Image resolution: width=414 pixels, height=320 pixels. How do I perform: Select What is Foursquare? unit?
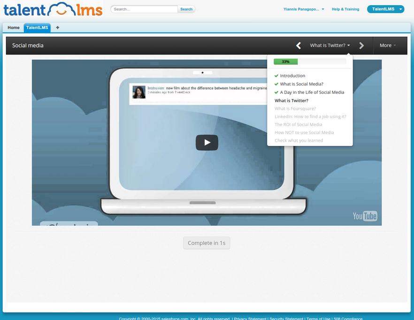[295, 108]
